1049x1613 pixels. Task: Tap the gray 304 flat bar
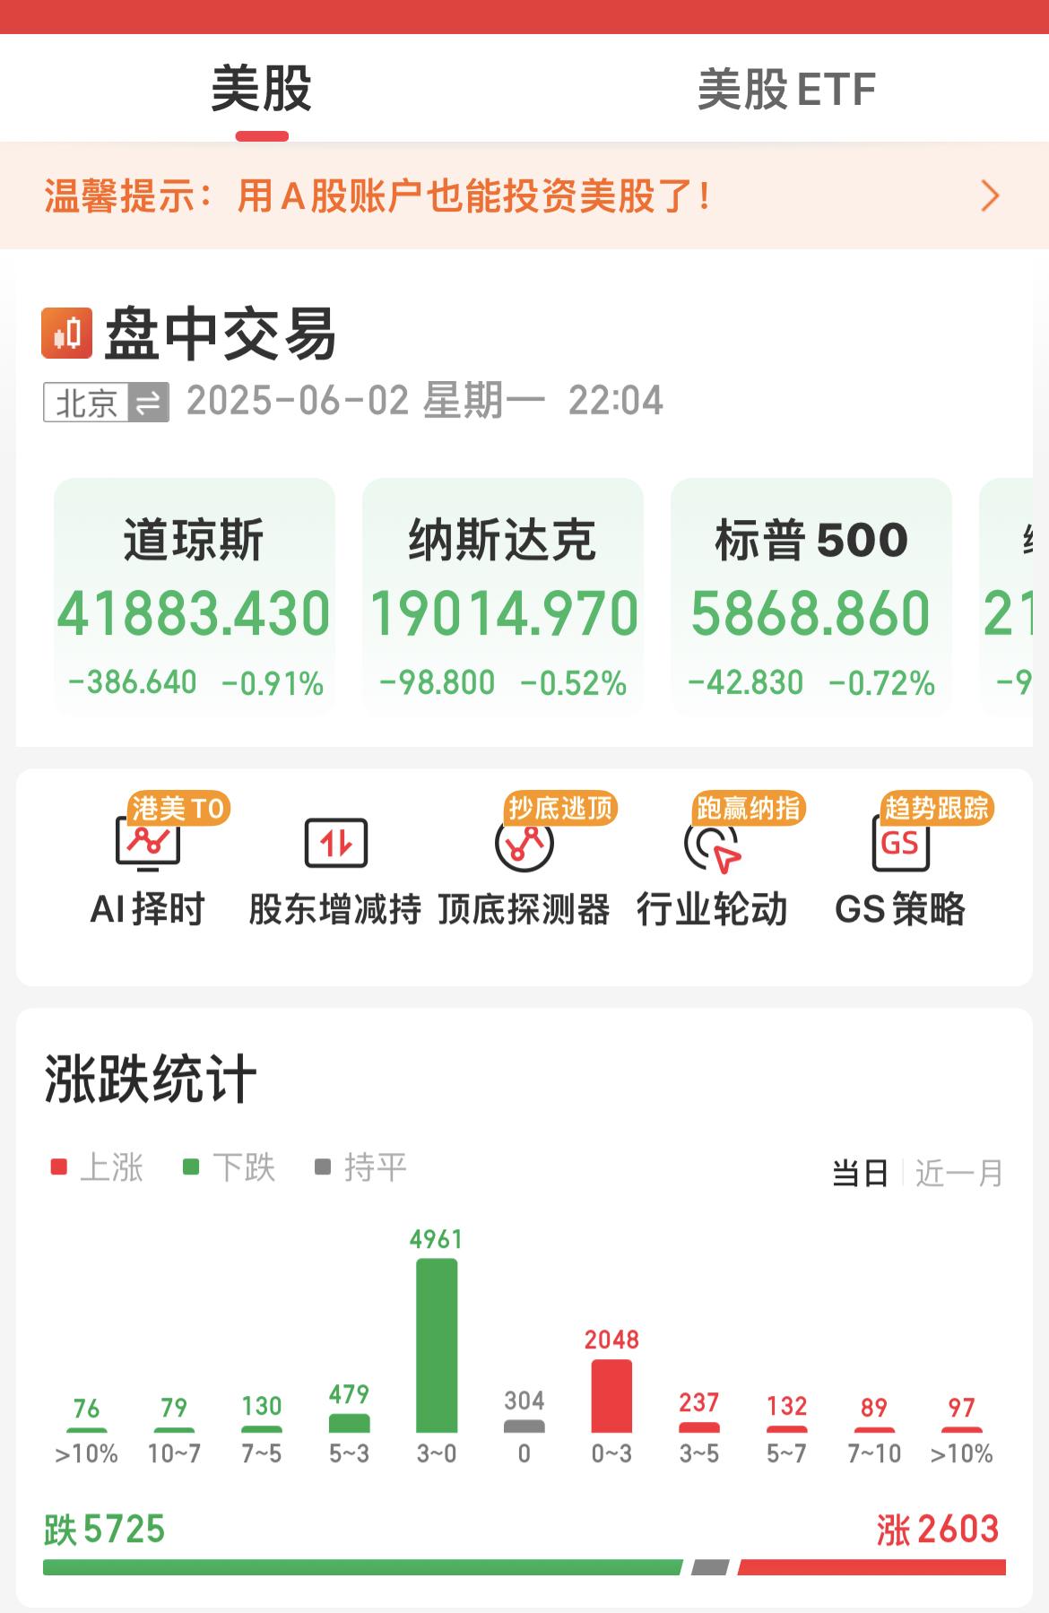coord(524,1426)
